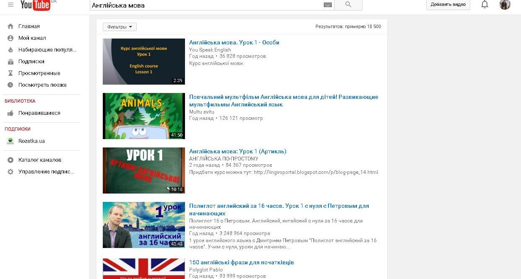Screen dimensions: 521x279
Task: Click description text Курс англійської мови.
Action: 216,63
